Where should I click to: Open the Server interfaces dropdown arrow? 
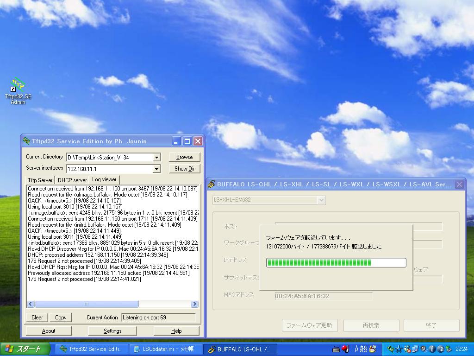click(x=156, y=169)
